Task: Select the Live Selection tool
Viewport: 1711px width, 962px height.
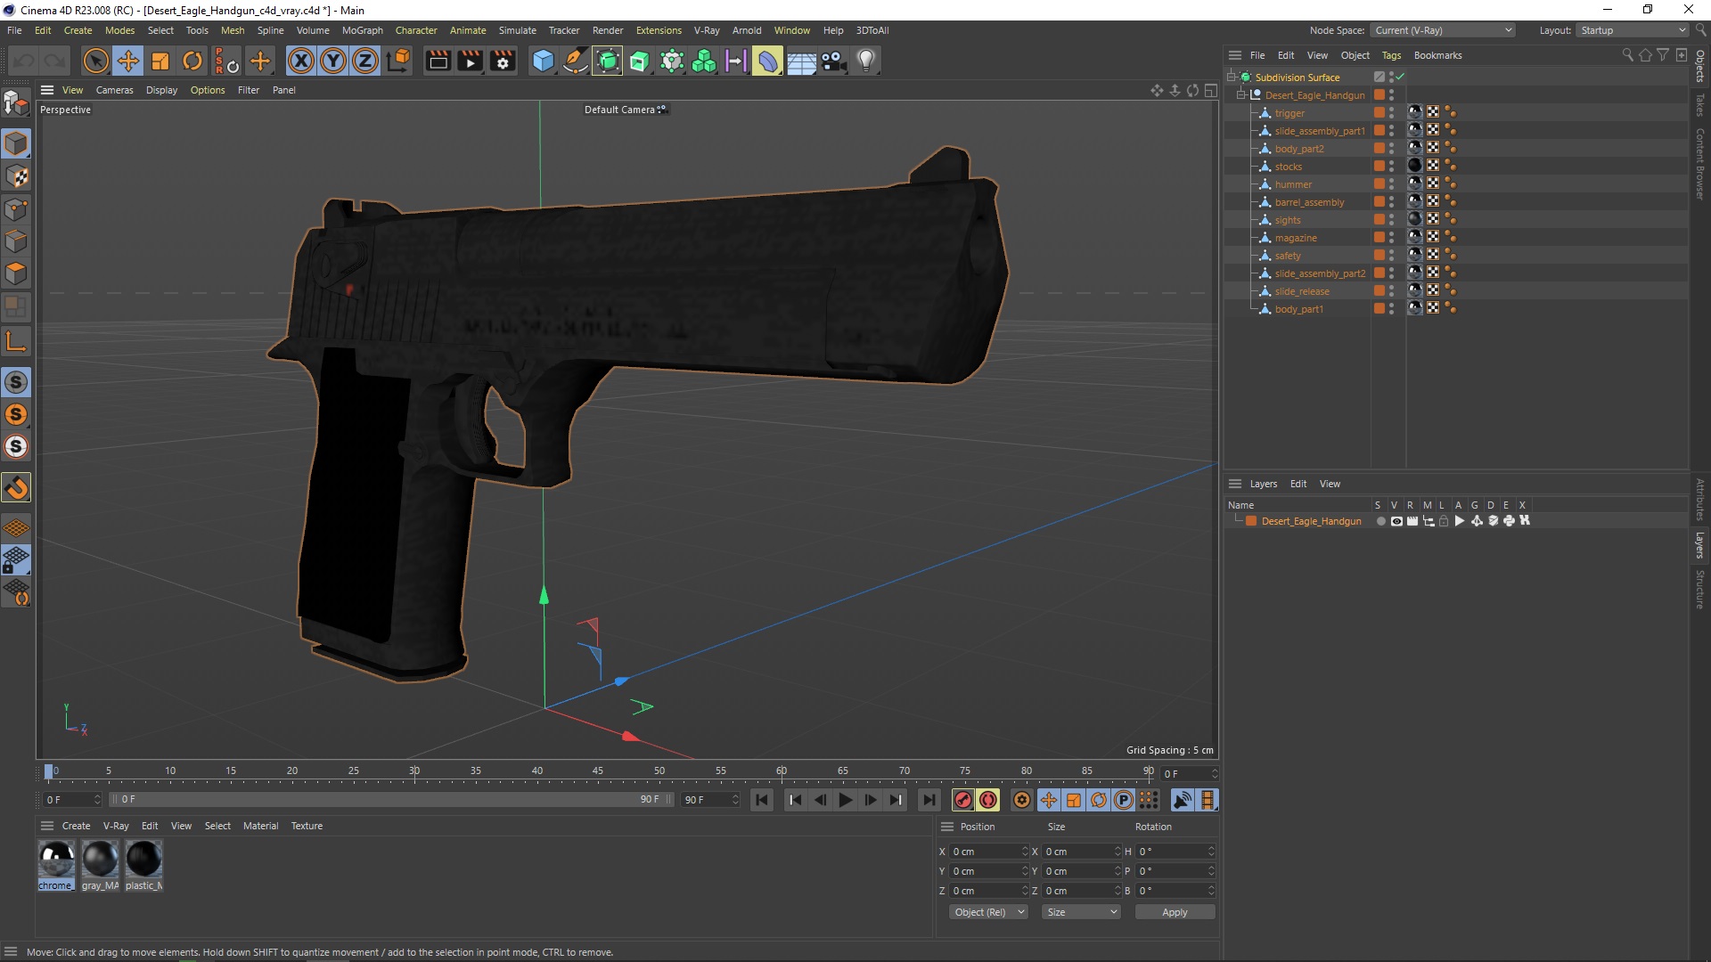Action: [95, 61]
